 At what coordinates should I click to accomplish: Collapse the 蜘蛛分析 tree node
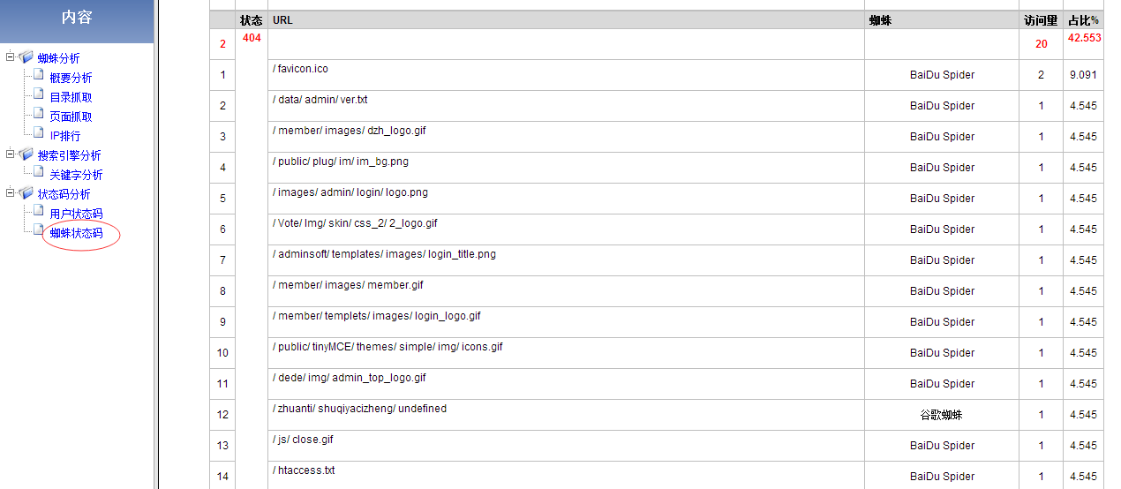click(10, 57)
